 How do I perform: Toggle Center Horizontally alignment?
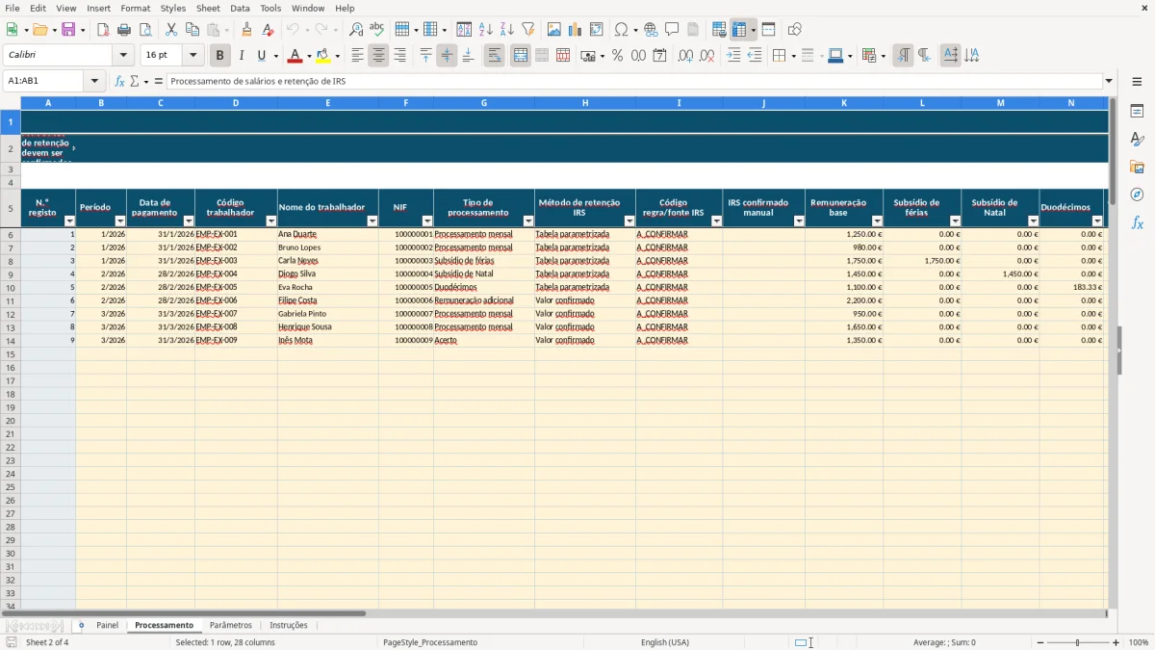(378, 56)
